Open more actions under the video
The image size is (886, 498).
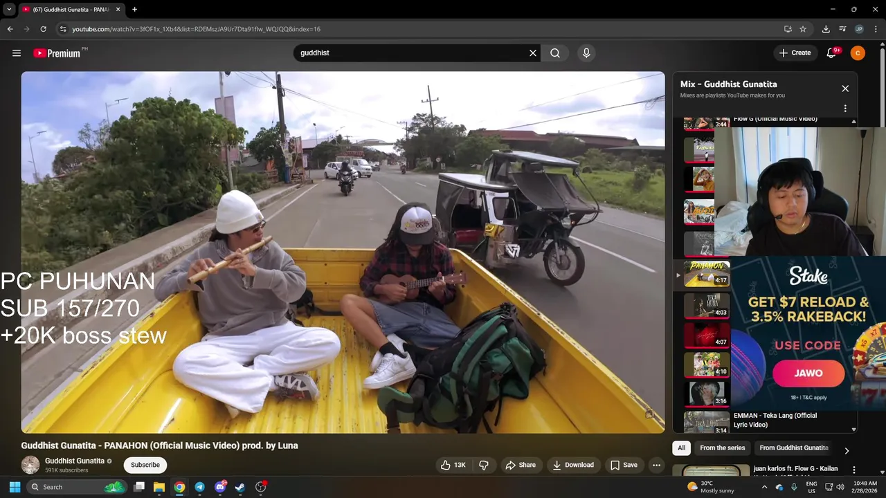click(x=656, y=465)
